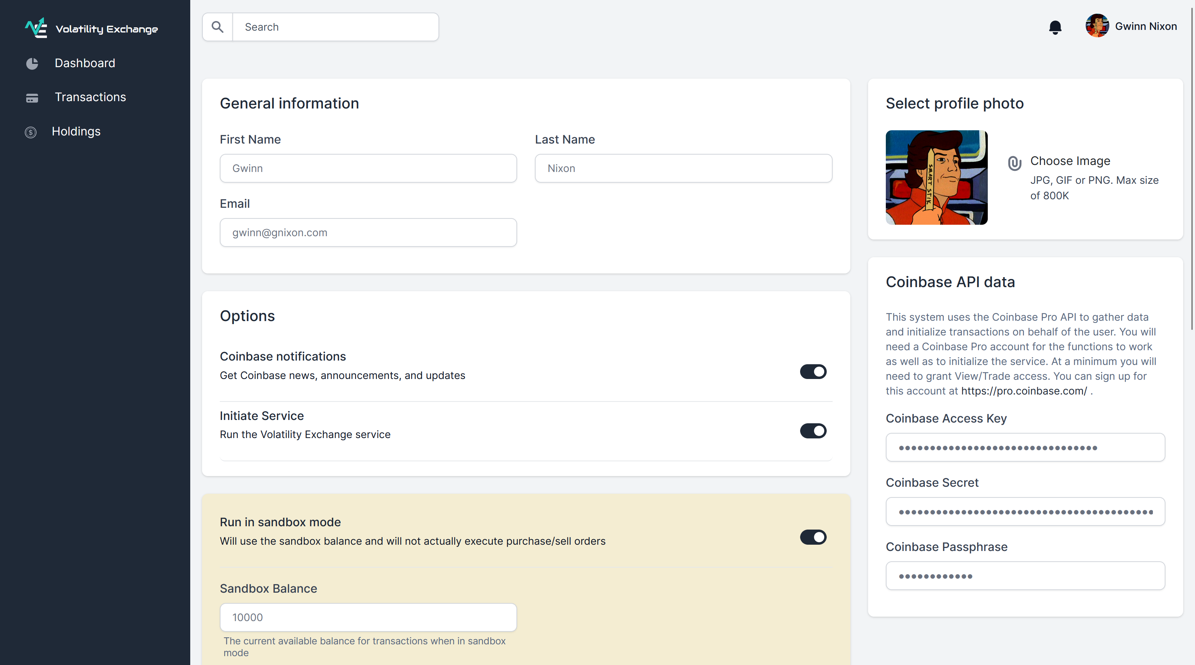Click the Holdings dollar coin icon

[31, 132]
